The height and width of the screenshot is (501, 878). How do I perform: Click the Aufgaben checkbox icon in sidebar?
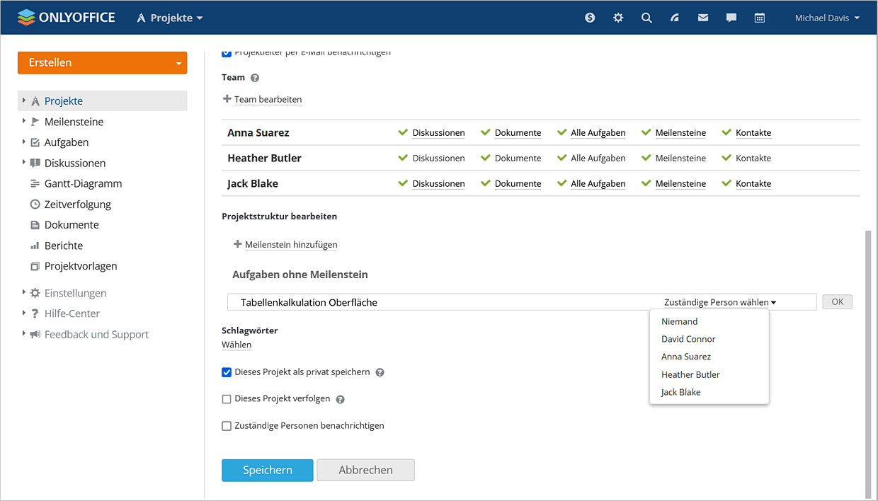point(35,142)
